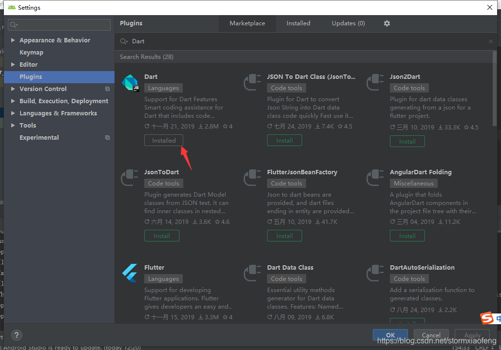Switch to the Installed tab
The image size is (501, 350).
[298, 23]
